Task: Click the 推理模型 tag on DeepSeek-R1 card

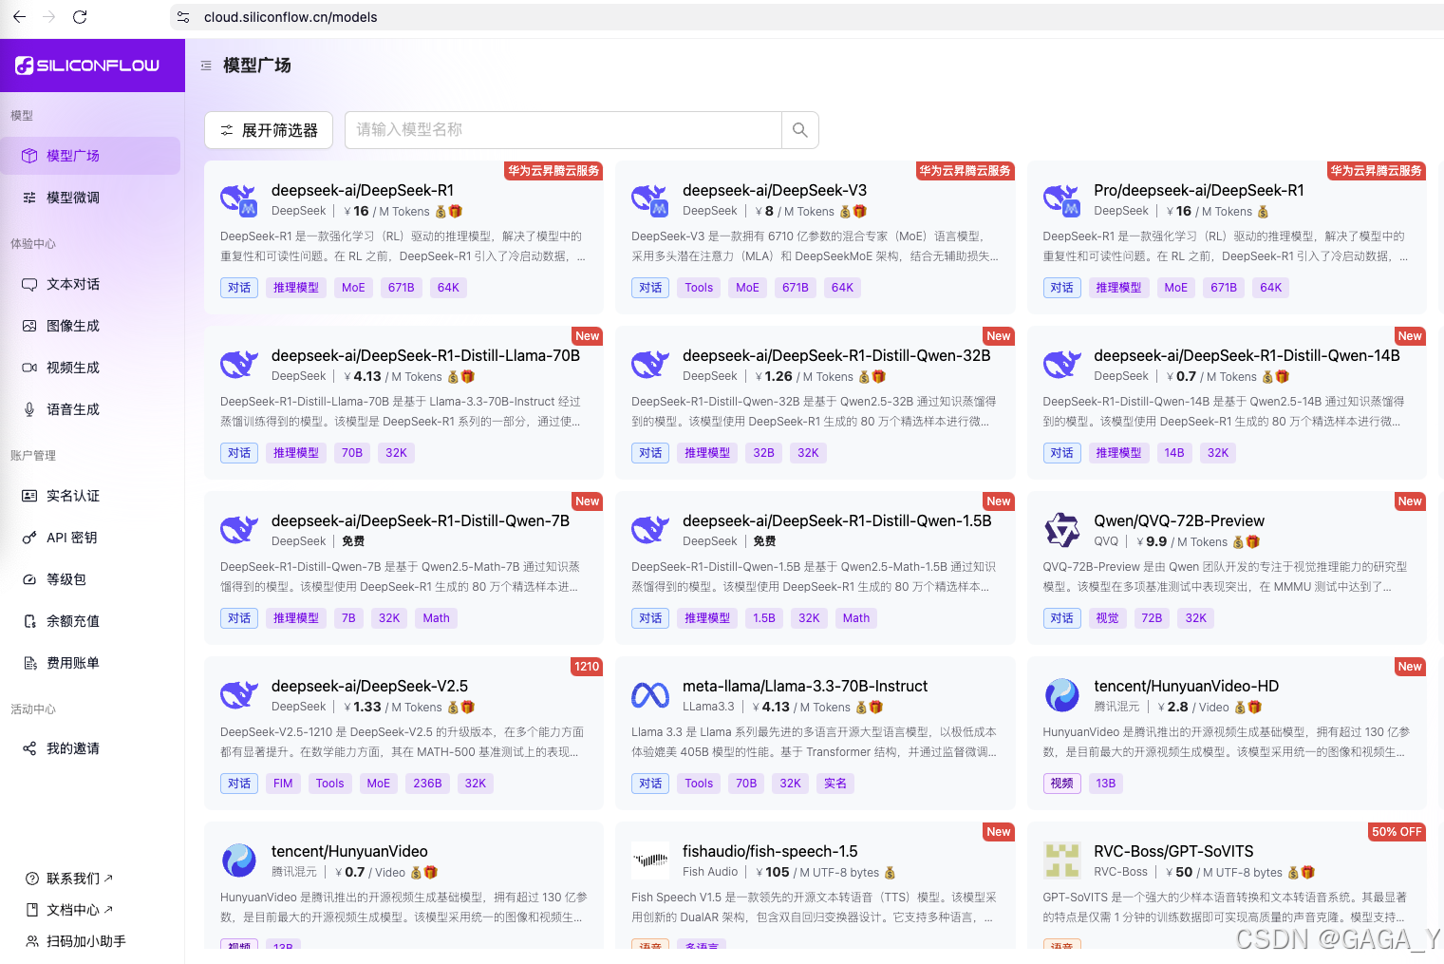Action: [x=296, y=288]
